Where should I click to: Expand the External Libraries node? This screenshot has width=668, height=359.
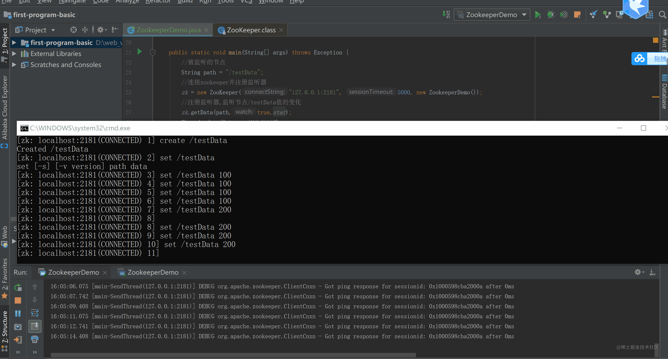pos(14,54)
